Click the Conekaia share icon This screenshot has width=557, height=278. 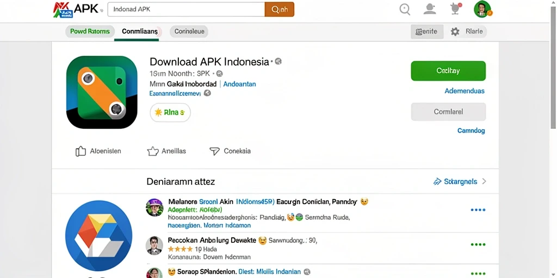[214, 151]
